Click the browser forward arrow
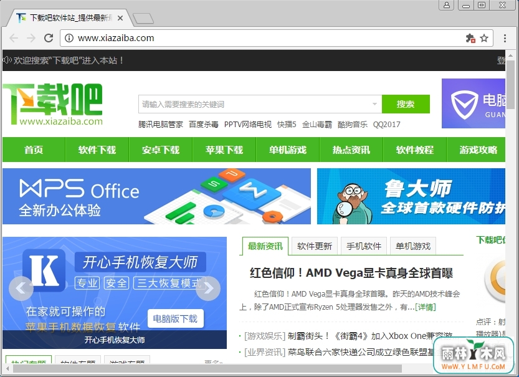 pos(31,38)
